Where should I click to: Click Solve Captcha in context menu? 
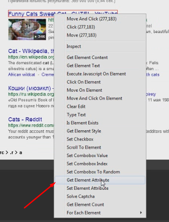[100, 197]
